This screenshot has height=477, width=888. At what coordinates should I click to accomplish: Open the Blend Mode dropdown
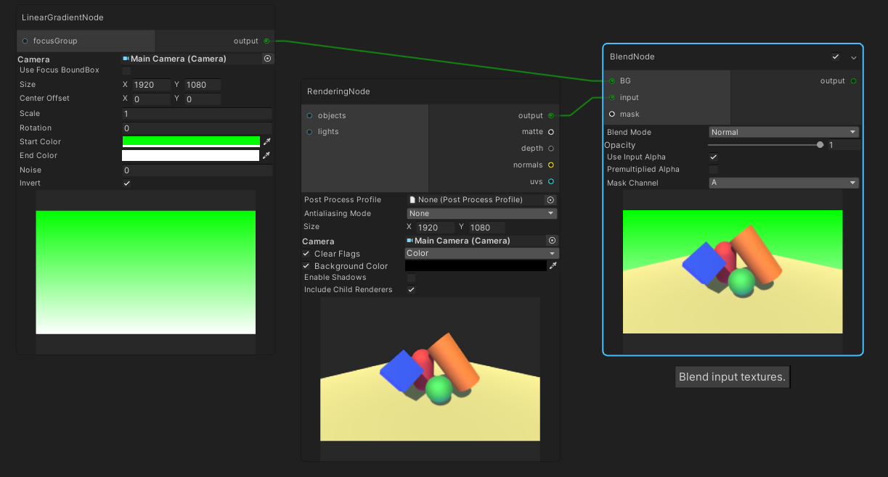(783, 132)
